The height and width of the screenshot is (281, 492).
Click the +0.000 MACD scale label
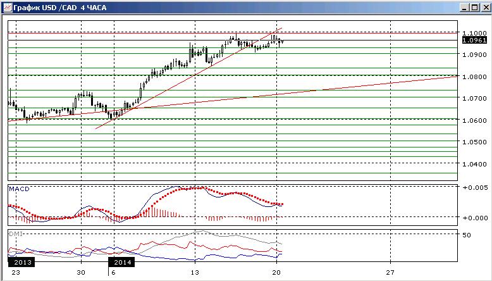(475, 218)
